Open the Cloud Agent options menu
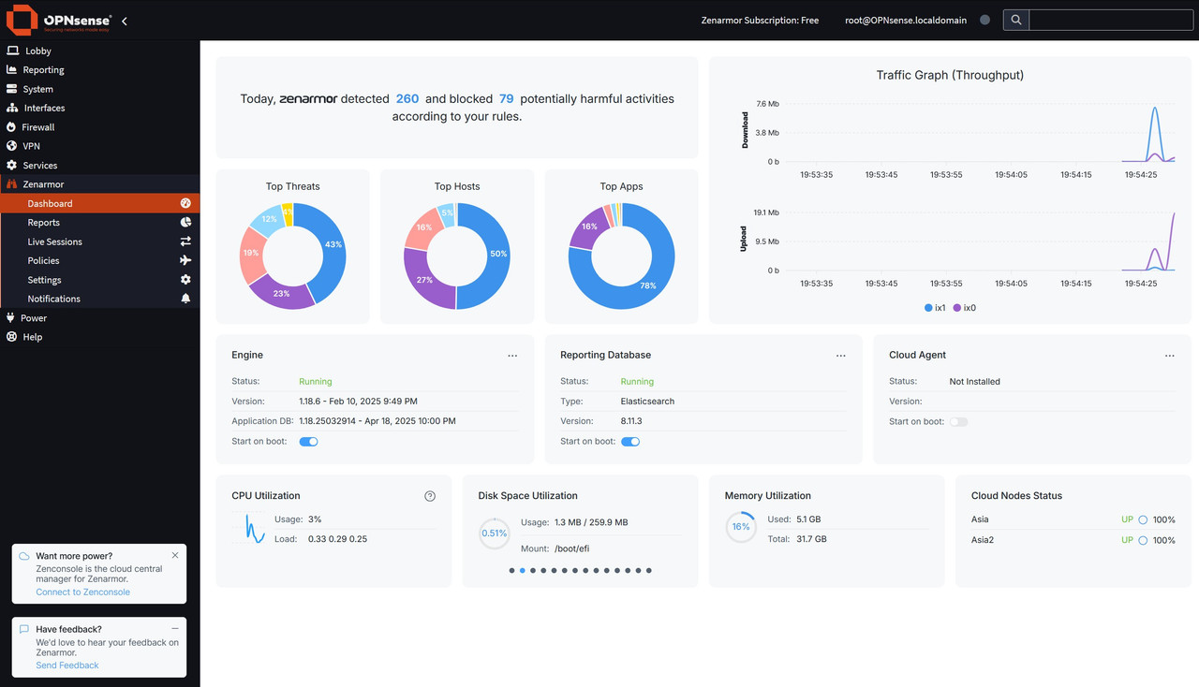The height and width of the screenshot is (687, 1199). (x=1170, y=356)
